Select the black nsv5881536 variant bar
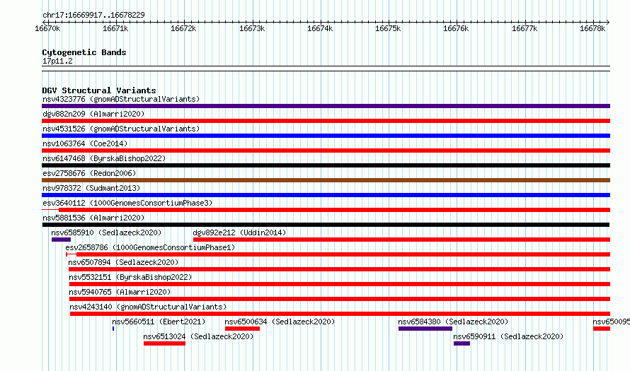The width and height of the screenshot is (630, 371). [x=326, y=225]
